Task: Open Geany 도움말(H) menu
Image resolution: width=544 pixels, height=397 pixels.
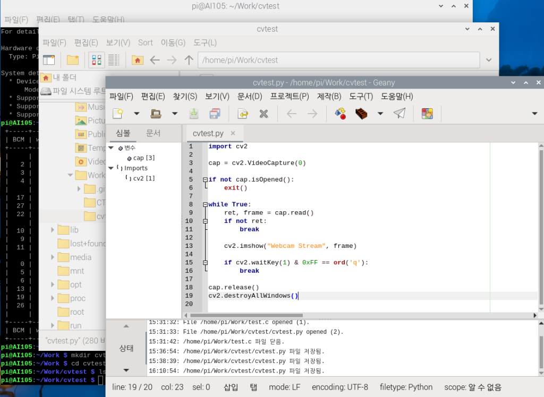Action: pos(397,97)
